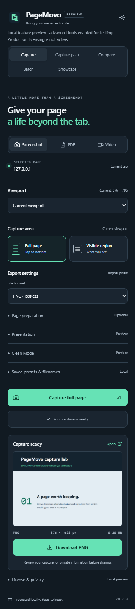Click the PNG format label under the thumbnail

16,532
